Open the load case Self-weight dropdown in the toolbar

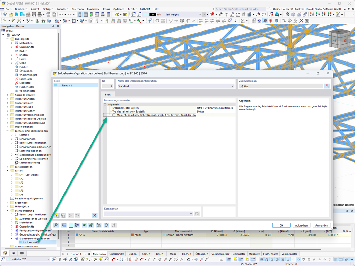tap(200, 15)
